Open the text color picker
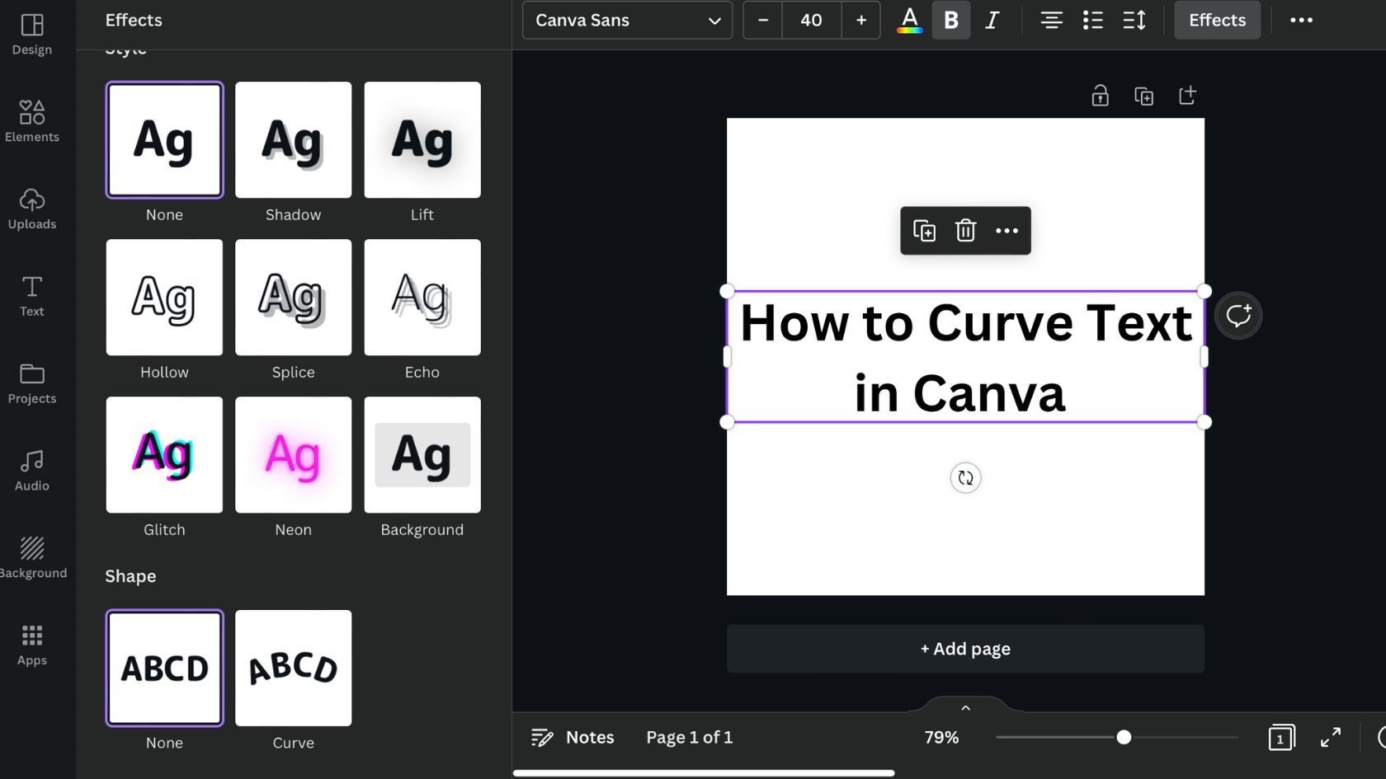 coord(909,20)
